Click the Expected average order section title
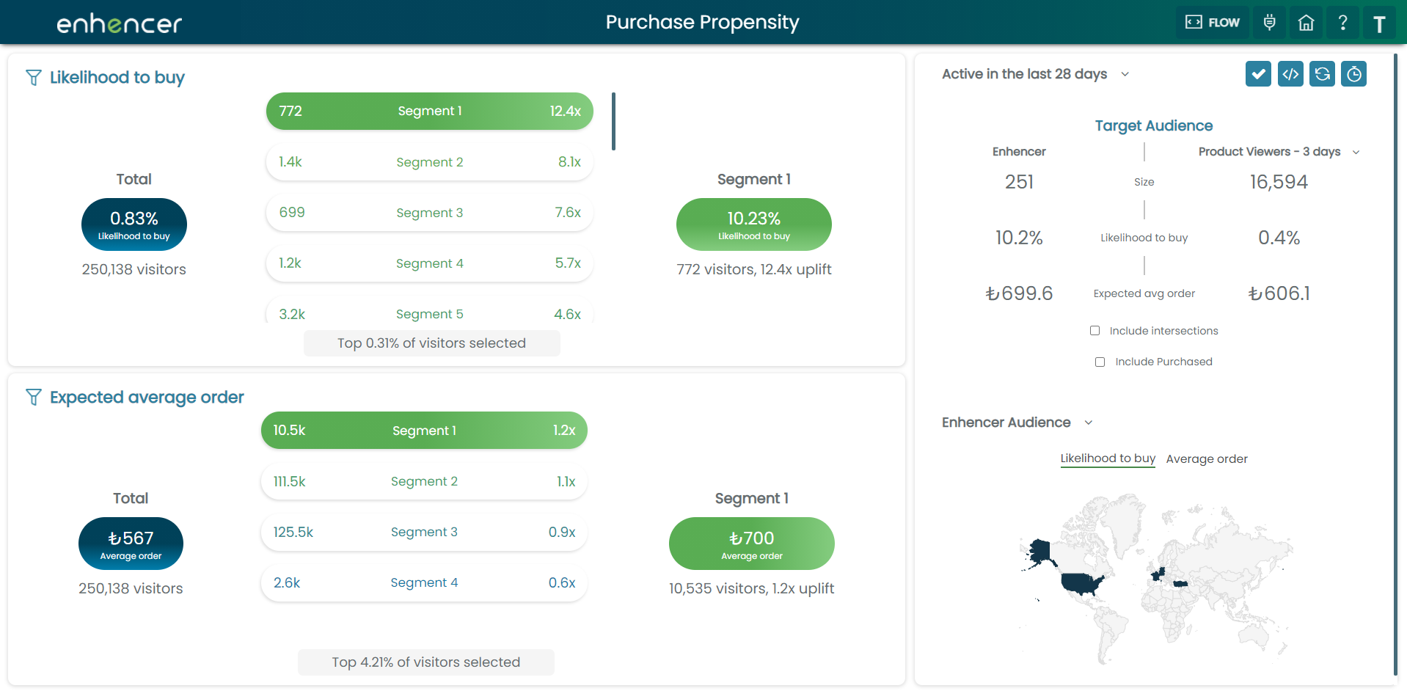This screenshot has width=1407, height=691. 147,398
